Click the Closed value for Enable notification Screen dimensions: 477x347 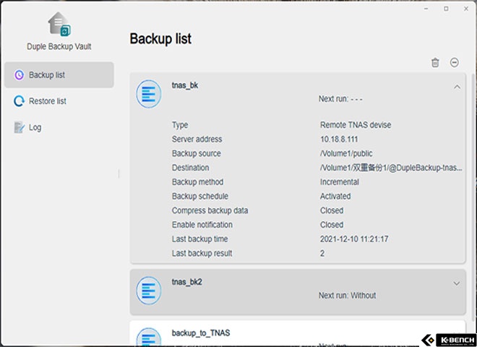[332, 225]
